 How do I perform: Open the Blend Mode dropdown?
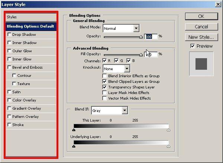coord(136,28)
